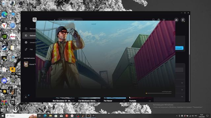211x118 pixels.
Task: Open the Windows Start menu
Action: (3, 116)
